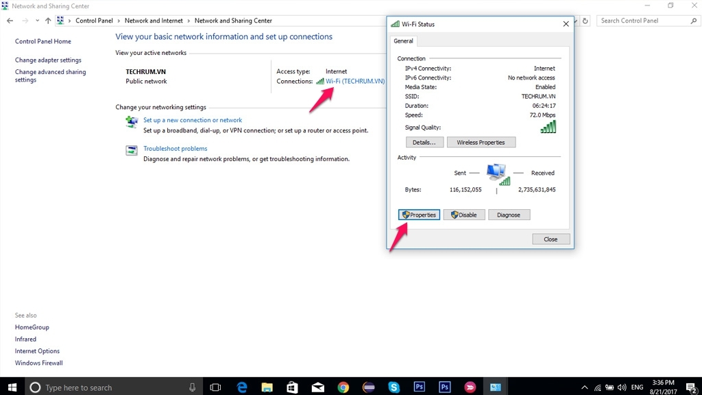Open Microsoft Edge from the taskbar
702x395 pixels.
pyautogui.click(x=242, y=387)
